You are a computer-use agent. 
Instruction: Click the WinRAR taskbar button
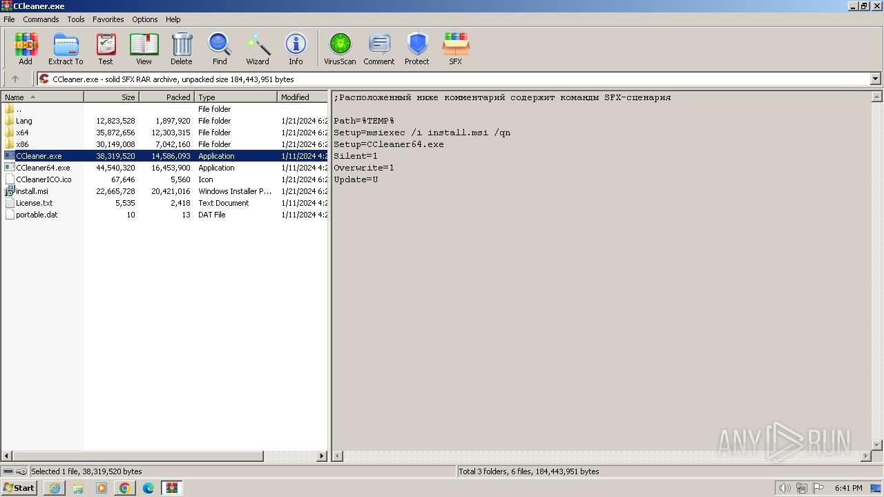[x=172, y=488]
